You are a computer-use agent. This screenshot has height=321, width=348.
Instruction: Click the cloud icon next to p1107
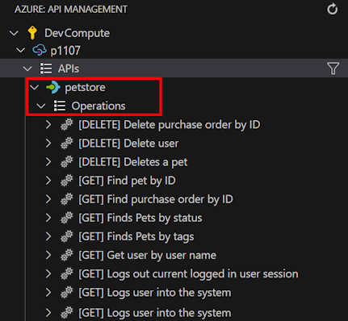[x=40, y=50]
